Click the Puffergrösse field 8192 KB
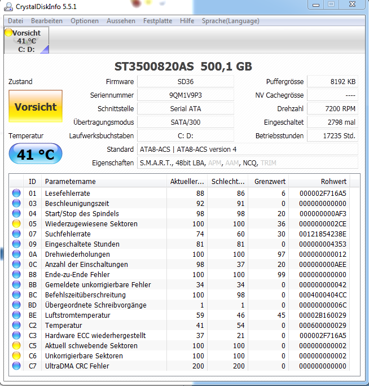Screen dimensions: 369x386 pyautogui.click(x=332, y=81)
